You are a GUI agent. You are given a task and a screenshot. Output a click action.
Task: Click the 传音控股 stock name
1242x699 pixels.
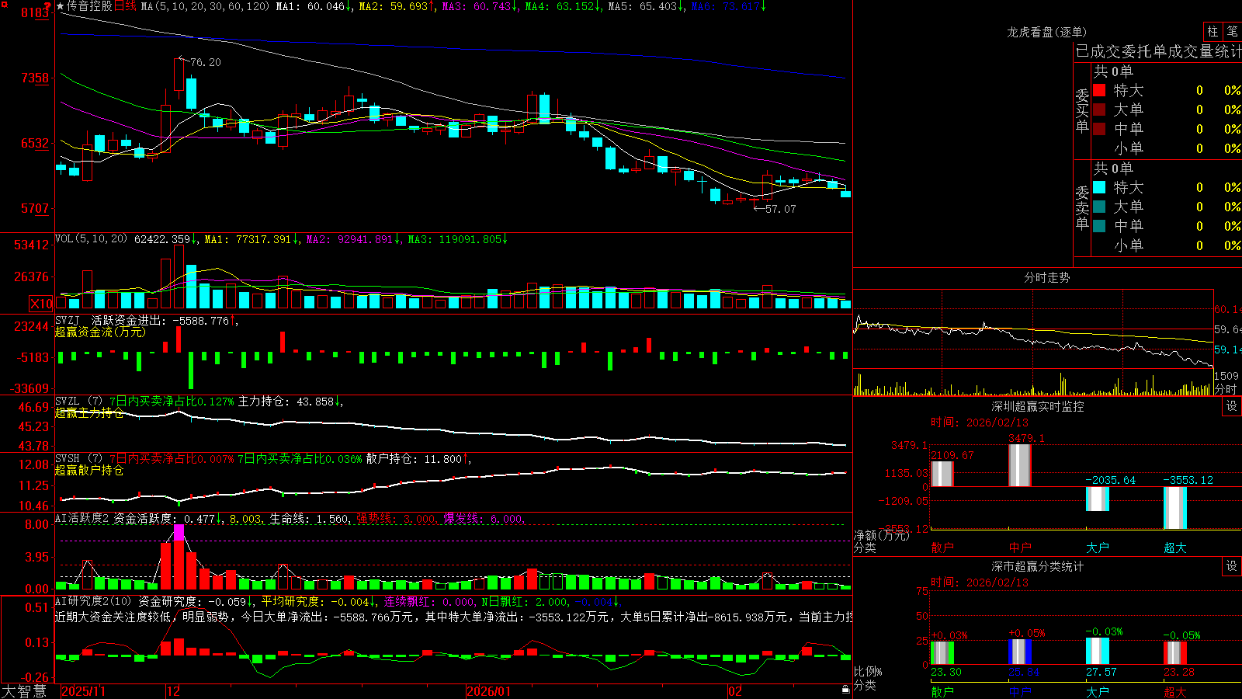point(89,6)
